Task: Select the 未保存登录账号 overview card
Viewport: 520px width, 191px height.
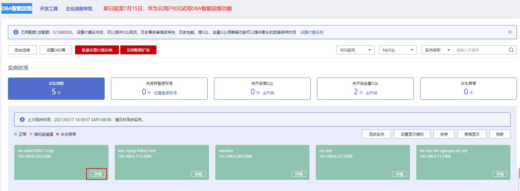Action: coord(159,89)
